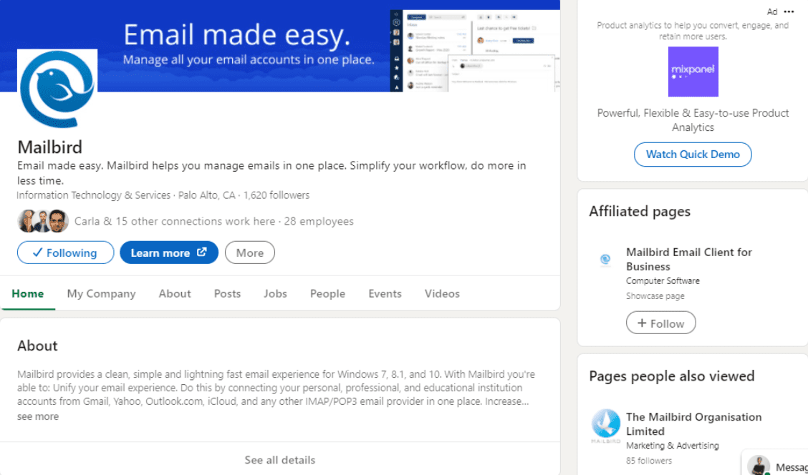
Task: Open Mailbird's Learn more external link
Action: 169,253
